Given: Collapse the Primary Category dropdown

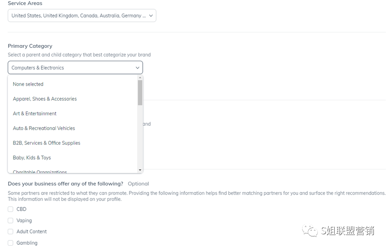Looking at the screenshot, I should coord(75,68).
